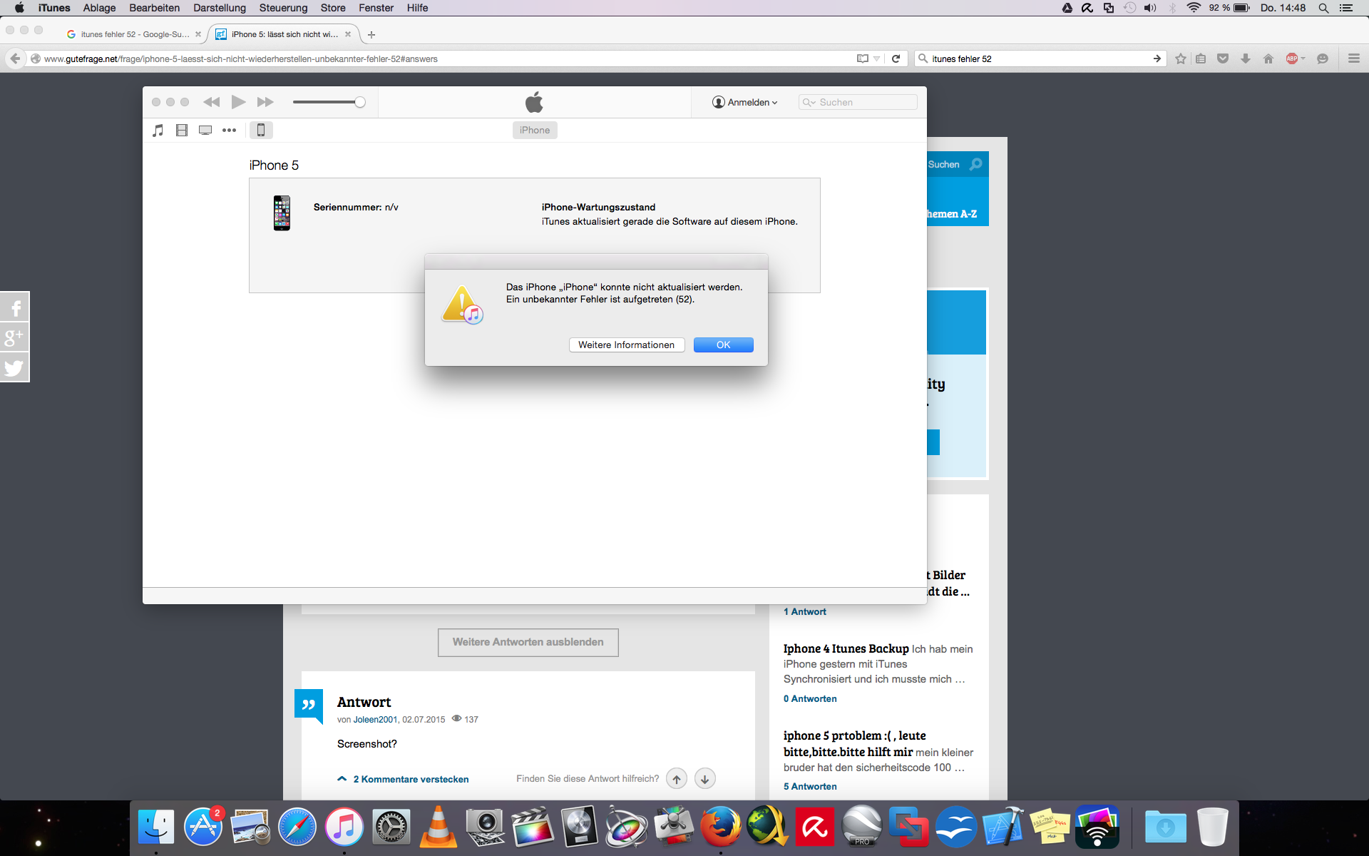Open the 0 Antworten link
Image resolution: width=1369 pixels, height=856 pixels.
click(810, 698)
